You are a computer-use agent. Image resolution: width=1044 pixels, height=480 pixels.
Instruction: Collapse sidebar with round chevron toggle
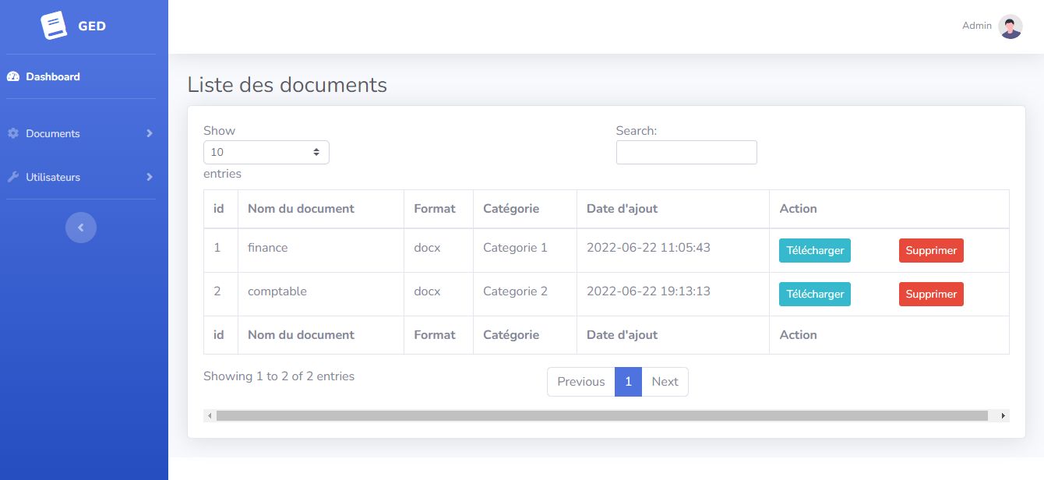[81, 228]
